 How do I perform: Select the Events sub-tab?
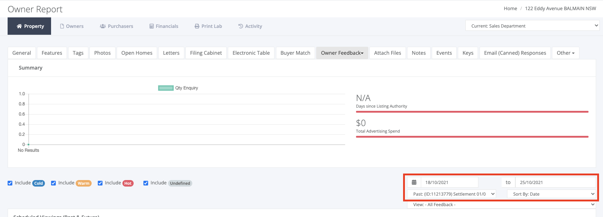point(444,53)
